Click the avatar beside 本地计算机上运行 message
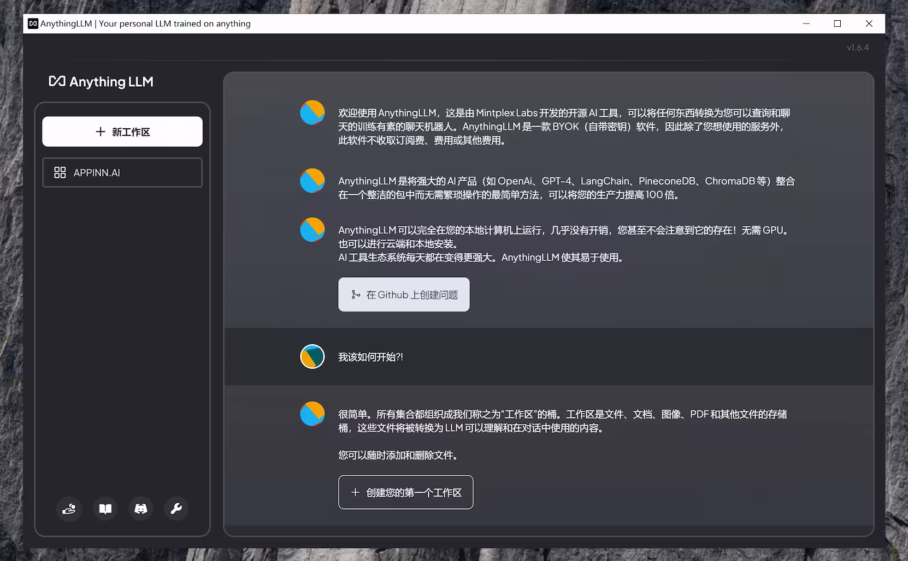The height and width of the screenshot is (561, 908). click(313, 230)
